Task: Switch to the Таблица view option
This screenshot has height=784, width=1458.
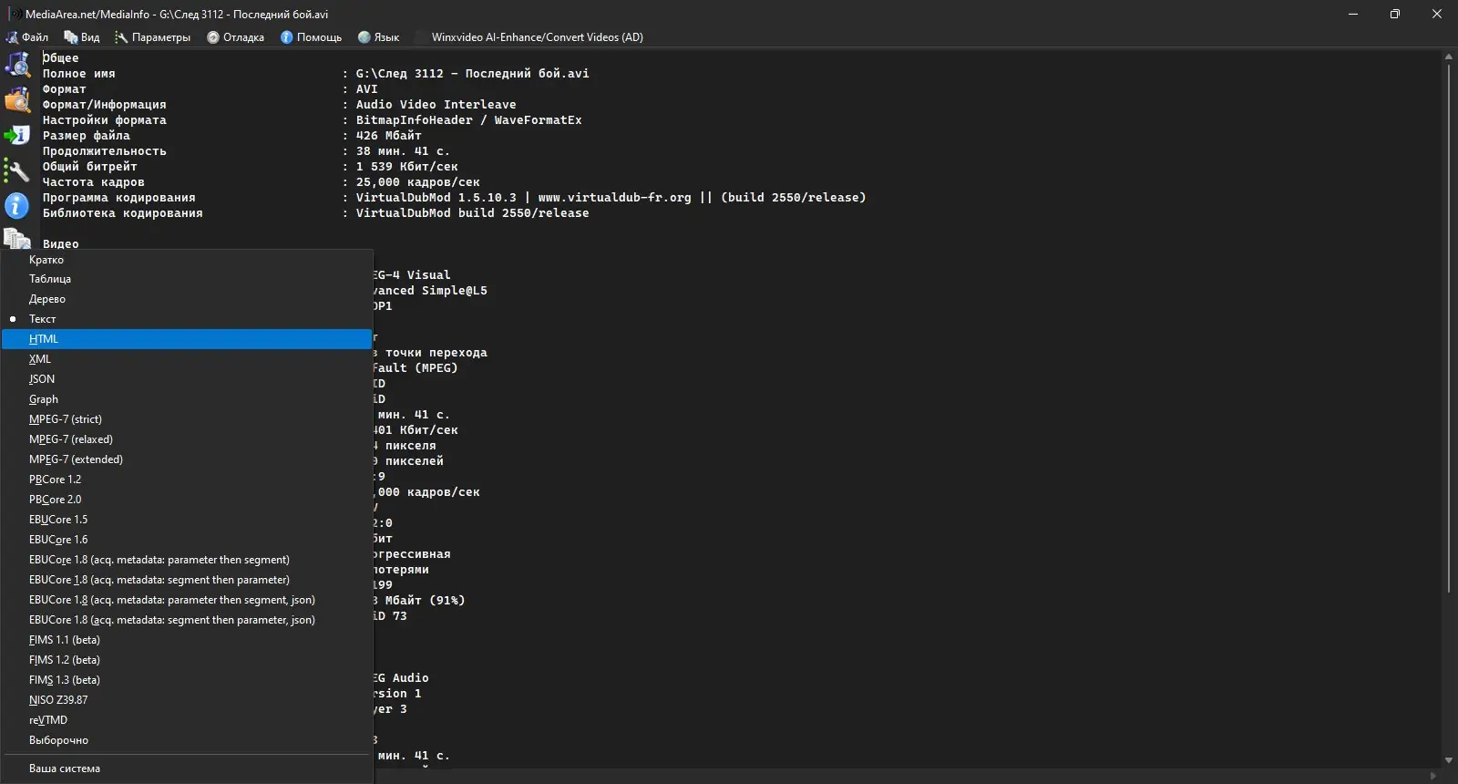Action: click(x=49, y=279)
